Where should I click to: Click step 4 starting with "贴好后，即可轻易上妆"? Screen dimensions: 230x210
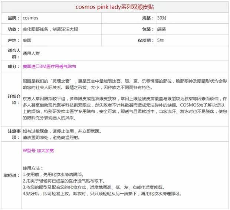(x=102, y=194)
